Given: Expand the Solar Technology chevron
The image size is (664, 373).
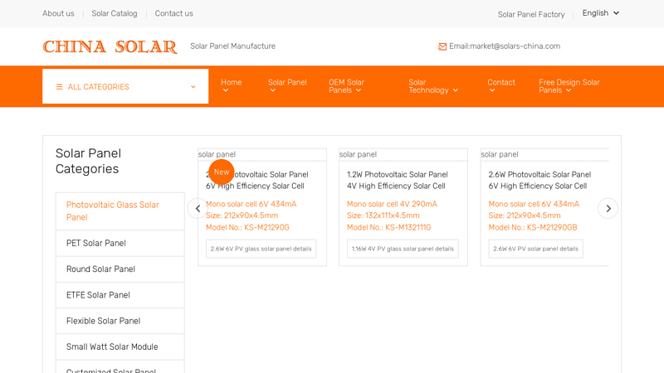Looking at the screenshot, I should pyautogui.click(x=456, y=90).
